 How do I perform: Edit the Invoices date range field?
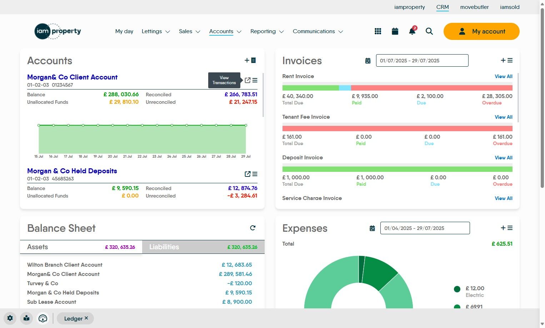click(x=422, y=61)
